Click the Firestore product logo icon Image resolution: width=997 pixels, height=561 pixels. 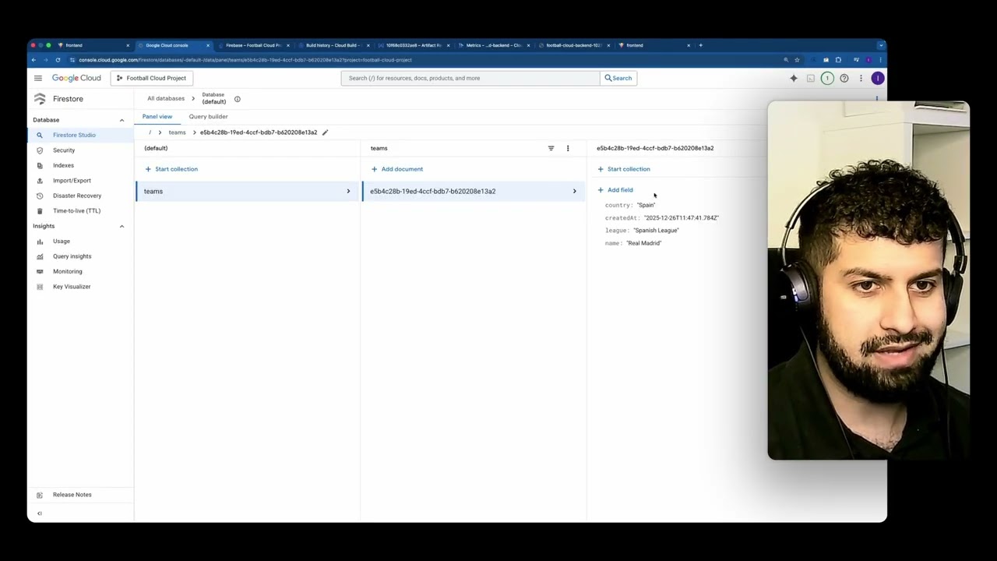(x=40, y=99)
